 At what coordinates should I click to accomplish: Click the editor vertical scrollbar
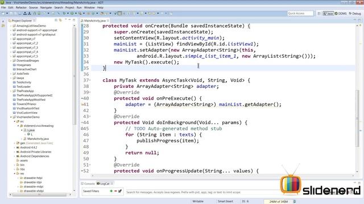(x=357, y=118)
